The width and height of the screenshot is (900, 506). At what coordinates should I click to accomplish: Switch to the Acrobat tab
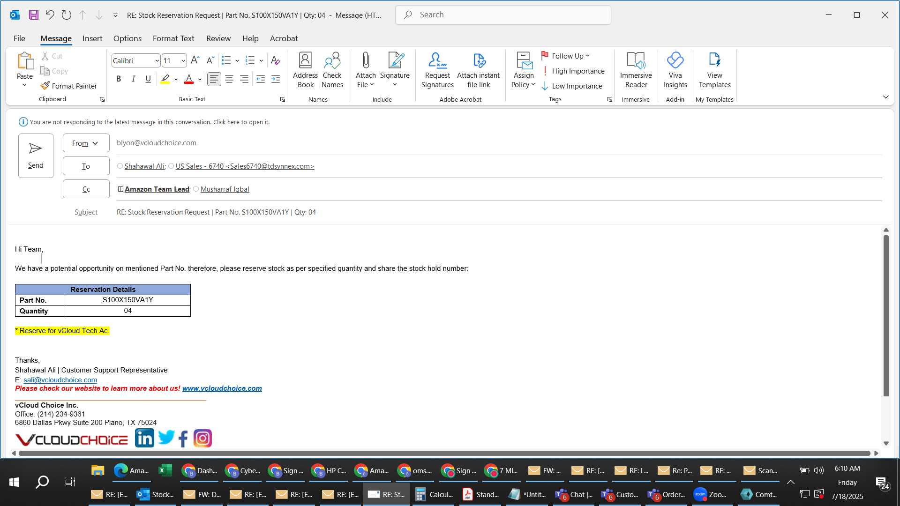[x=284, y=38]
